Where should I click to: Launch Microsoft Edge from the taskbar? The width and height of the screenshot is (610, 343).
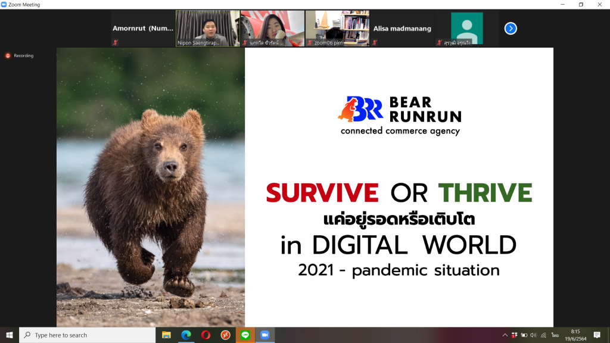click(x=186, y=335)
